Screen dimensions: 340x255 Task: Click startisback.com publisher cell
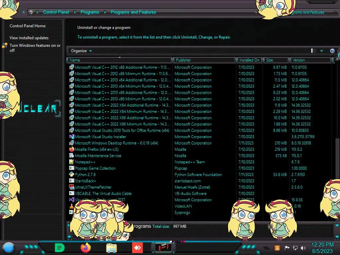coord(188,181)
